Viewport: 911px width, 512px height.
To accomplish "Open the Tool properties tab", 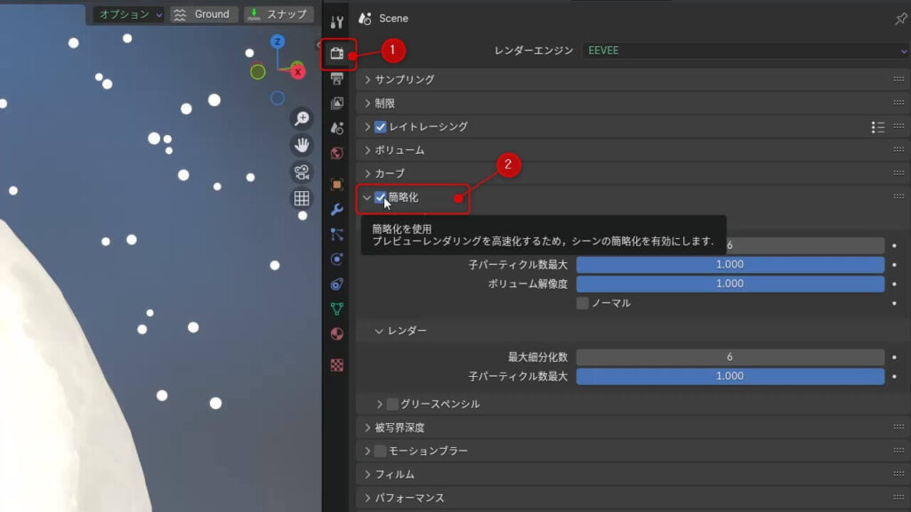I will [337, 22].
